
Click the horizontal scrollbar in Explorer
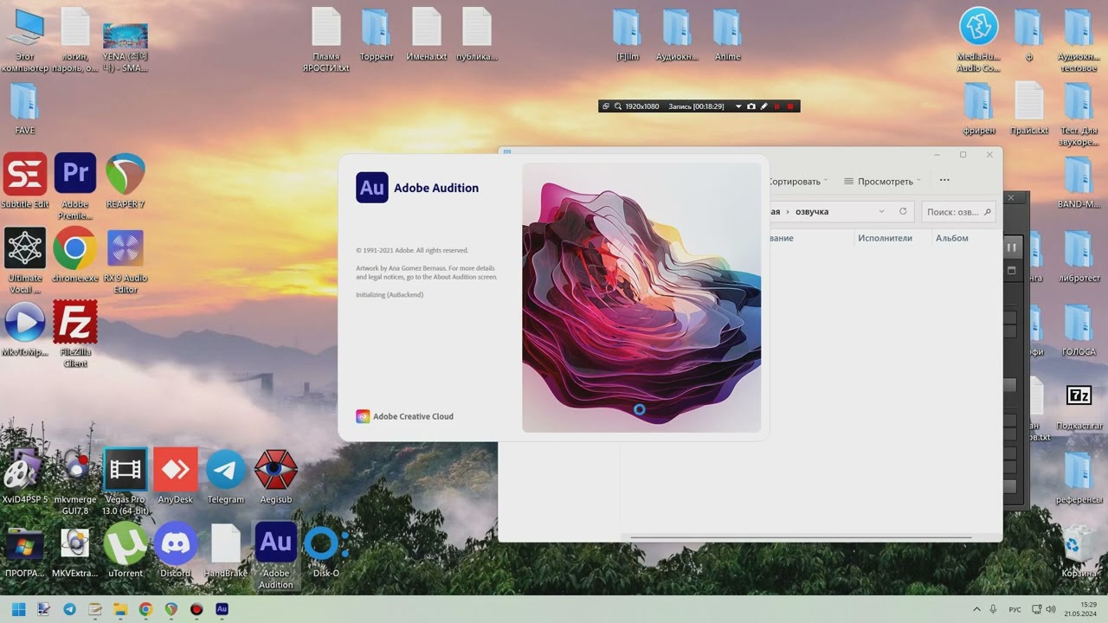[801, 537]
